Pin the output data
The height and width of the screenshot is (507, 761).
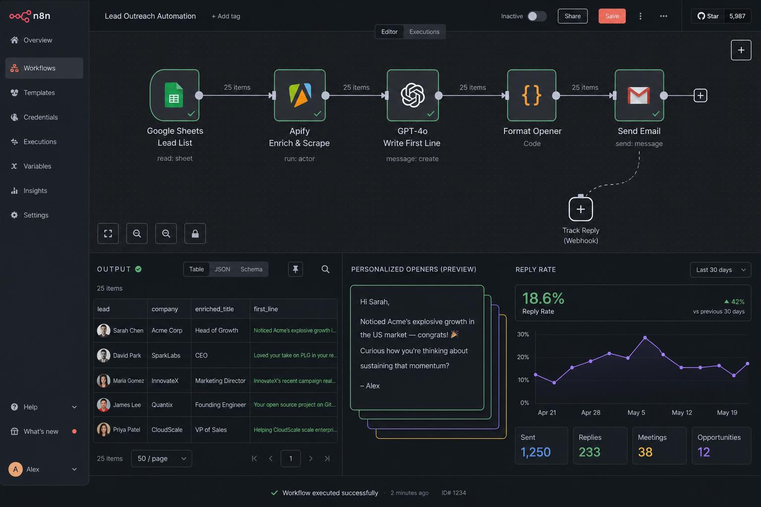pyautogui.click(x=295, y=269)
